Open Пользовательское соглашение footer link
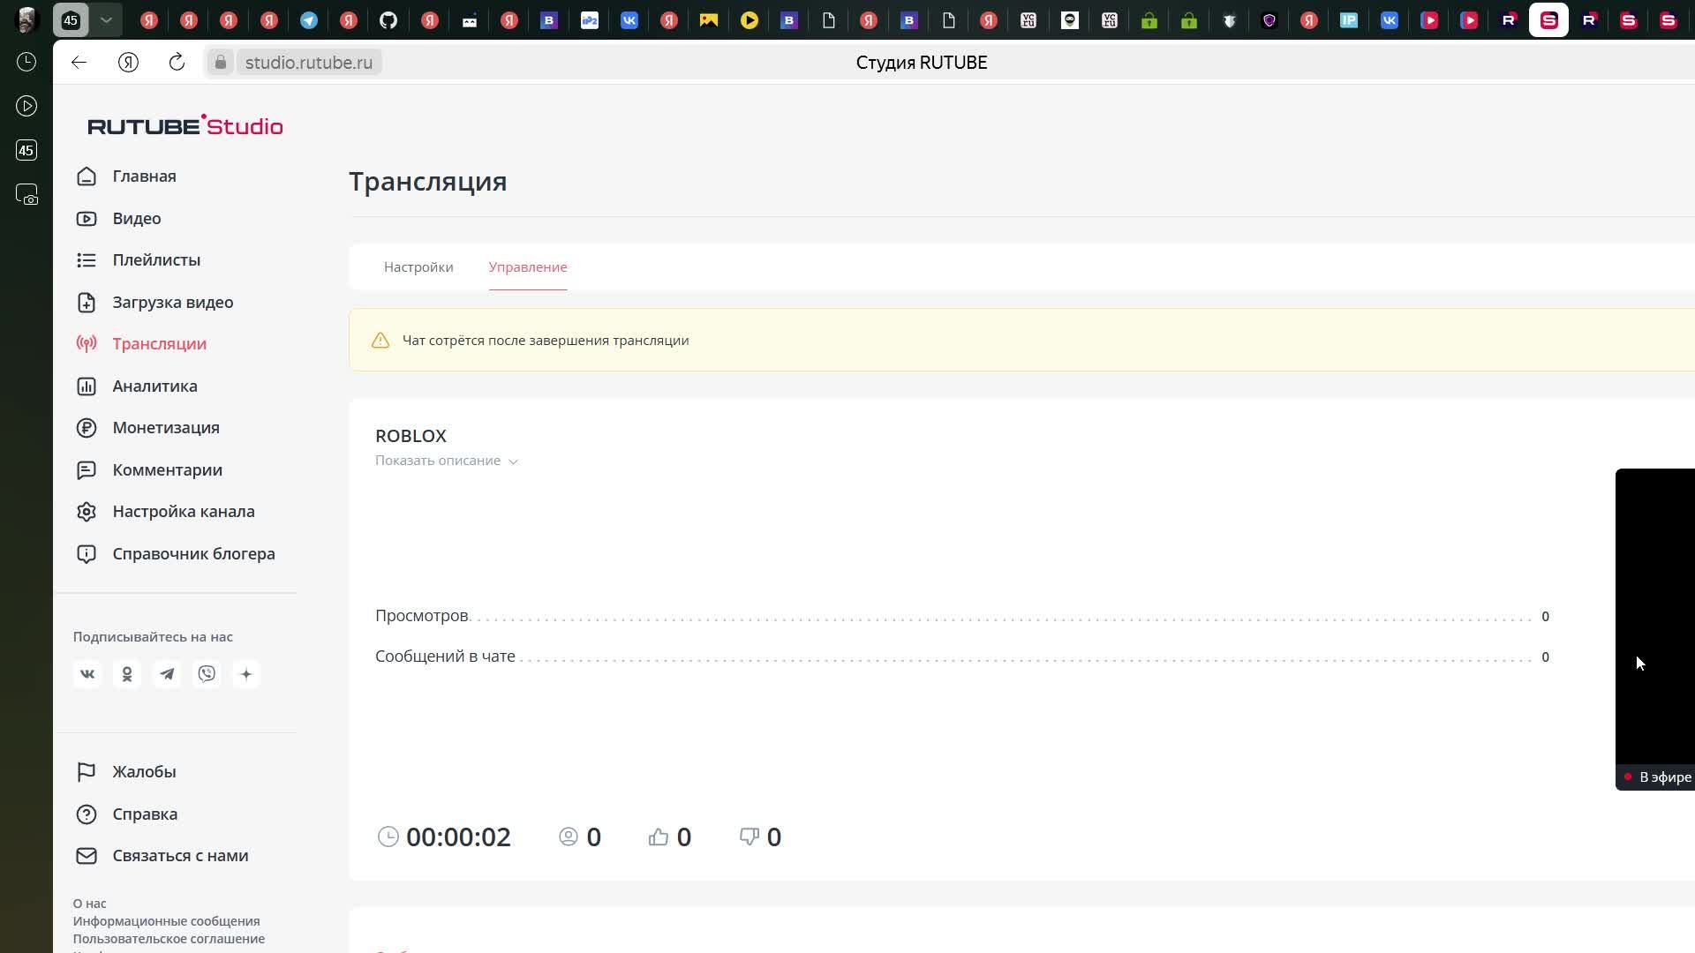 [169, 939]
